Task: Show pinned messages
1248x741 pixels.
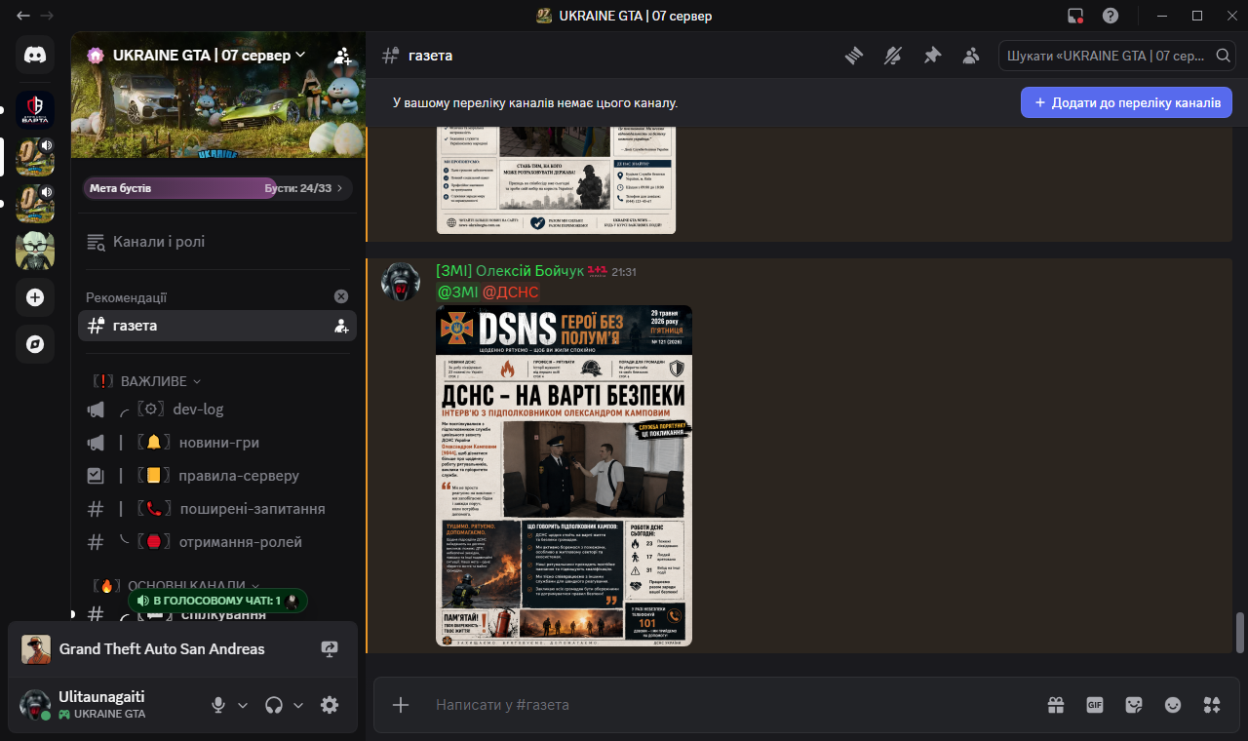Action: click(932, 56)
